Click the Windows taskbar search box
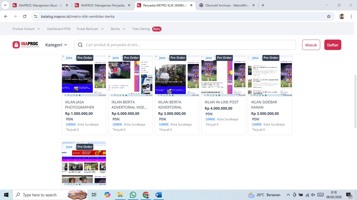This screenshot has height=200, width=357. 50,195
